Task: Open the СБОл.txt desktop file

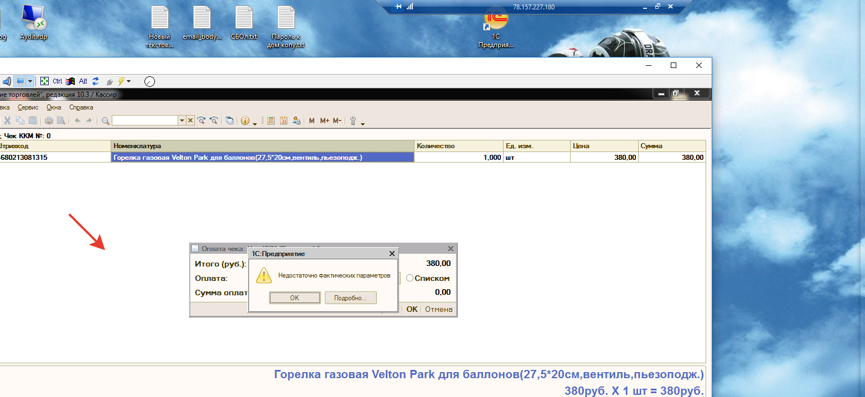Action: pyautogui.click(x=244, y=23)
